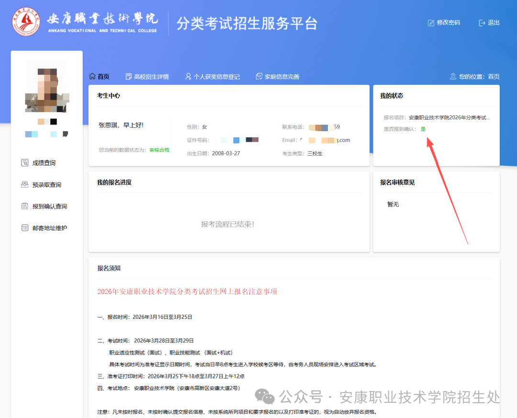Click the 个人获奖信息登记 person icon
The width and height of the screenshot is (517, 418).
188,77
